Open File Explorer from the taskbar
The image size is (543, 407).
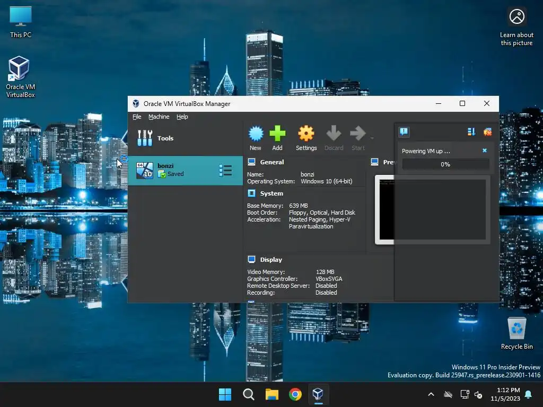click(x=272, y=394)
